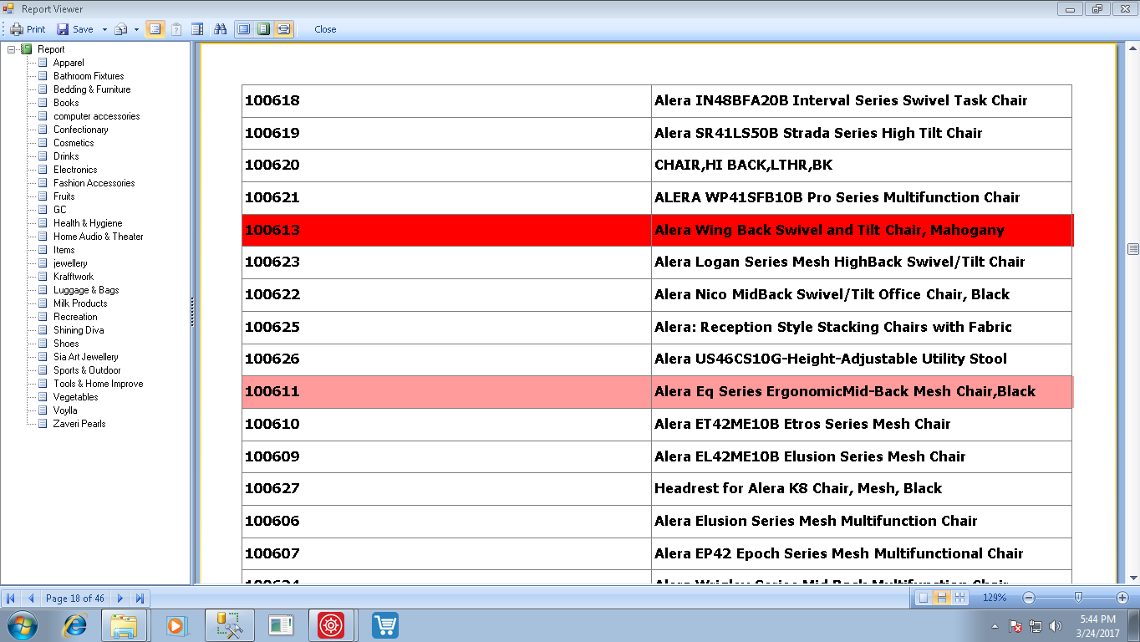
Task: Select computer accessories tree node
Action: pos(96,116)
